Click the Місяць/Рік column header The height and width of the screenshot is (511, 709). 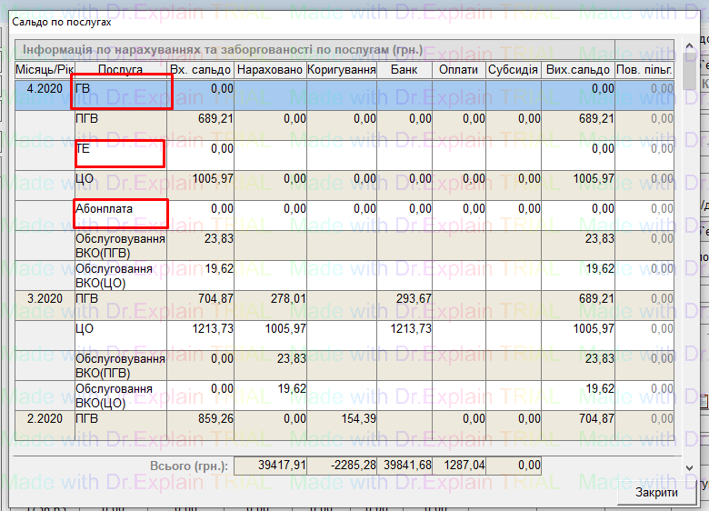(45, 70)
